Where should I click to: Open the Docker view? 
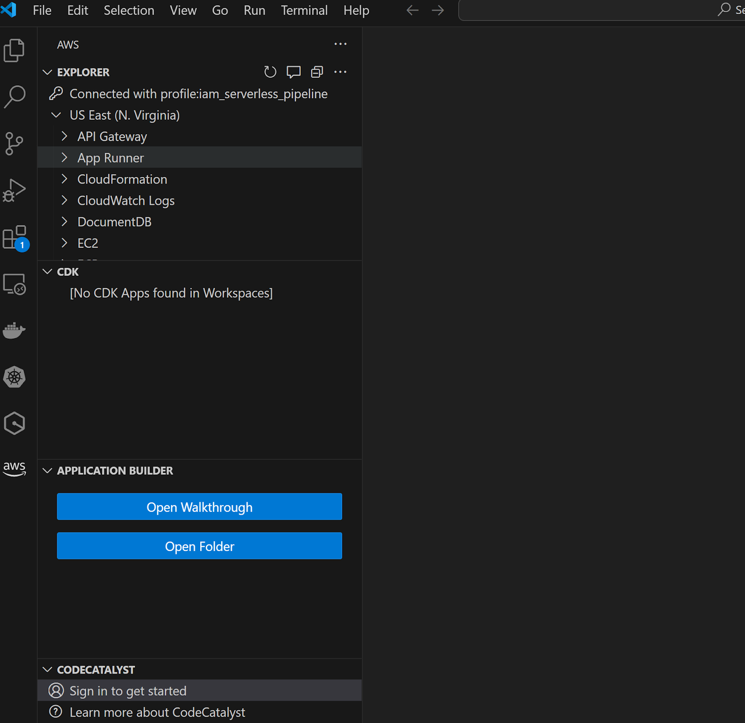point(14,330)
